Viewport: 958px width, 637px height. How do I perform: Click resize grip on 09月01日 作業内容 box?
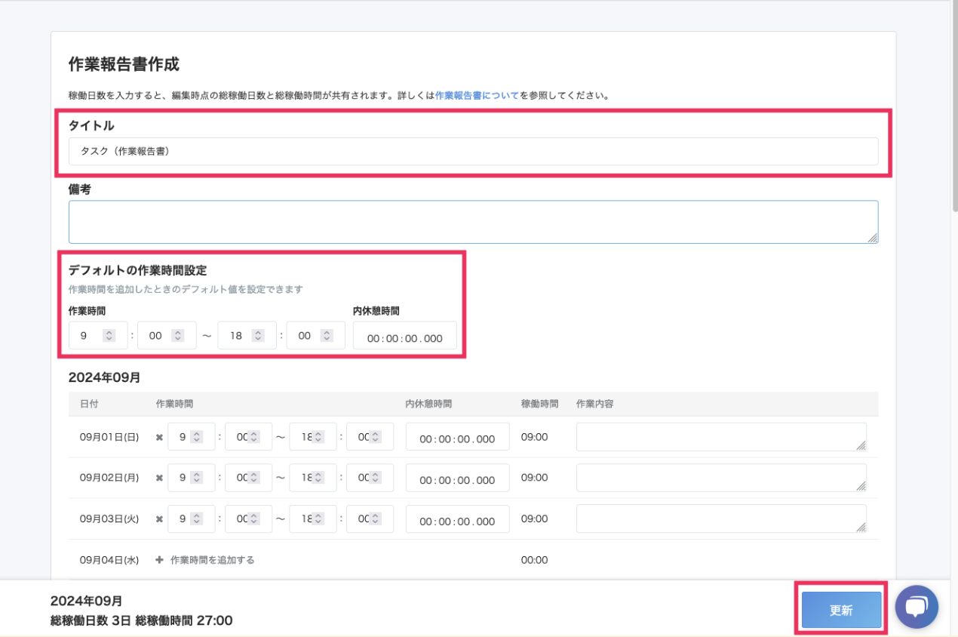tap(861, 445)
